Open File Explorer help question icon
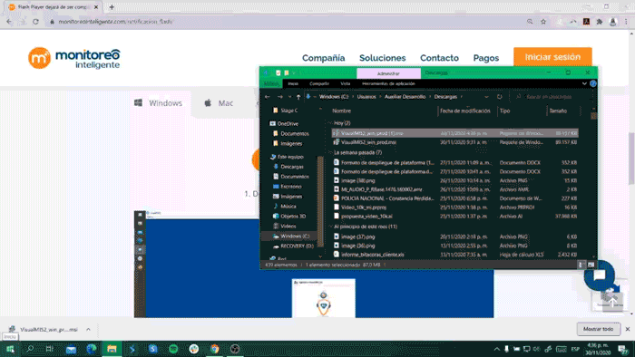This screenshot has width=635, height=357. pyautogui.click(x=593, y=83)
